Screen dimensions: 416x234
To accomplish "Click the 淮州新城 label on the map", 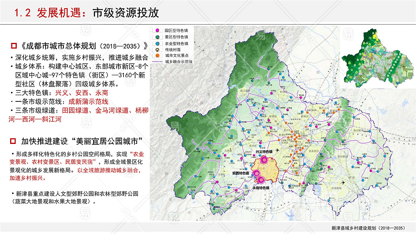I will point(358,130).
